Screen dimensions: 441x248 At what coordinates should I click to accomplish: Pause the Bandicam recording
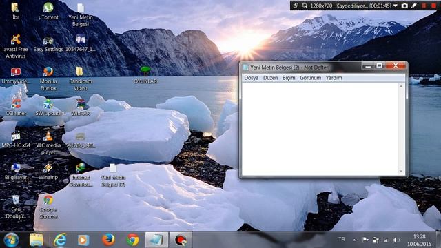(x=424, y=6)
